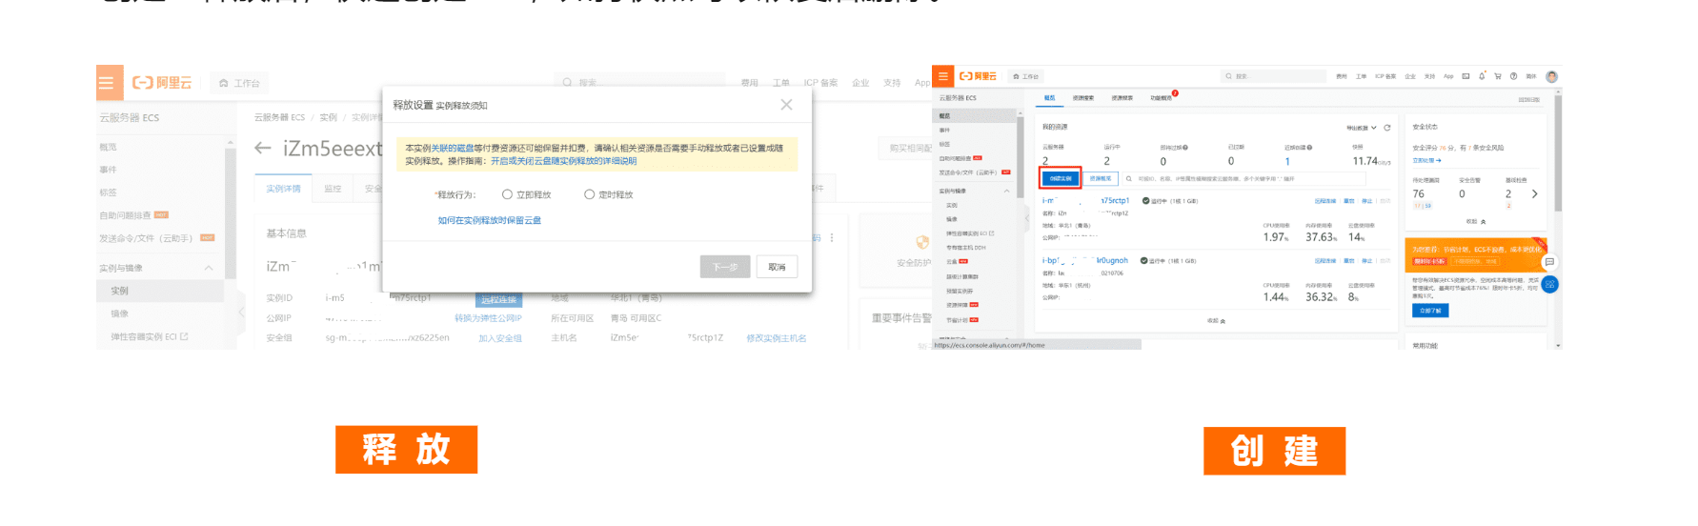Open instance link ending lr0ugnoh on overview
This screenshot has height=526, width=1698.
click(1085, 260)
